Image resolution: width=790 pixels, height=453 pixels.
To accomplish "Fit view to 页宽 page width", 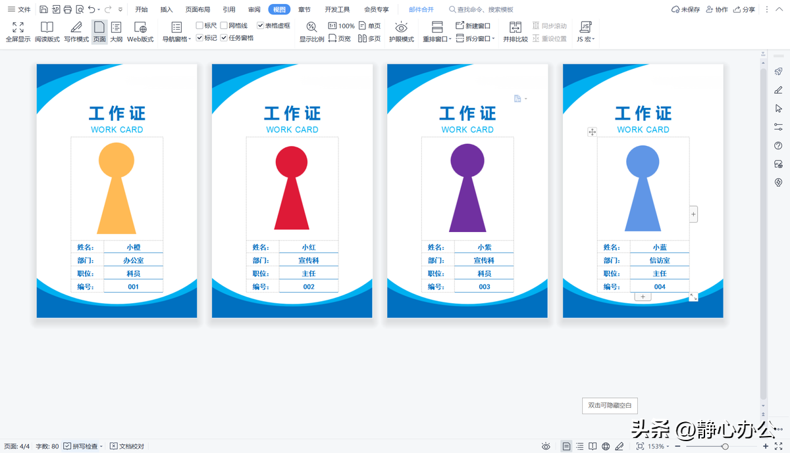I will tap(340, 39).
